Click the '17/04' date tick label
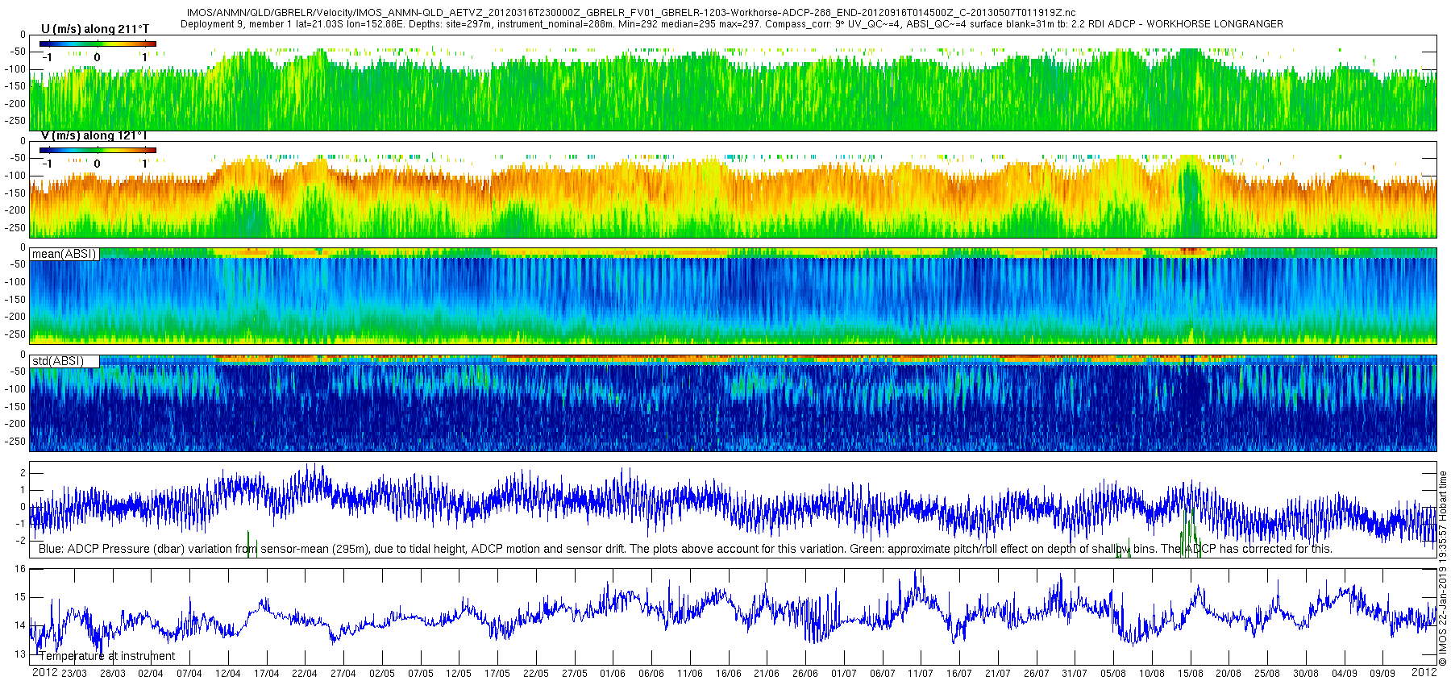This screenshot has width=1451, height=685. tap(266, 674)
